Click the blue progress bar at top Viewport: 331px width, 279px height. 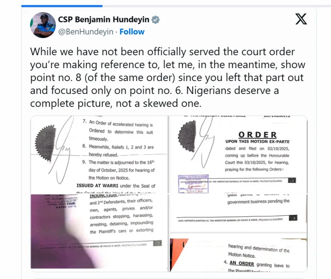coord(62,6)
